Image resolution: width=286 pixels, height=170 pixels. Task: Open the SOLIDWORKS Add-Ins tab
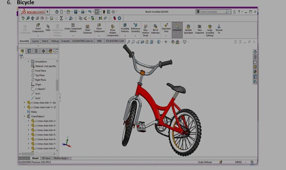(x=83, y=41)
